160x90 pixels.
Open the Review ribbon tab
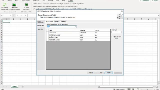pyautogui.click(x=50, y=0)
